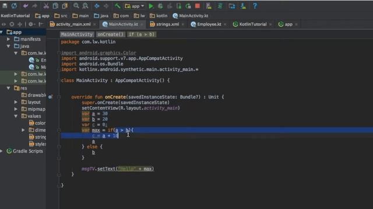This screenshot has width=373, height=209.
Task: Click the run with coverage icon
Action: (170, 6)
